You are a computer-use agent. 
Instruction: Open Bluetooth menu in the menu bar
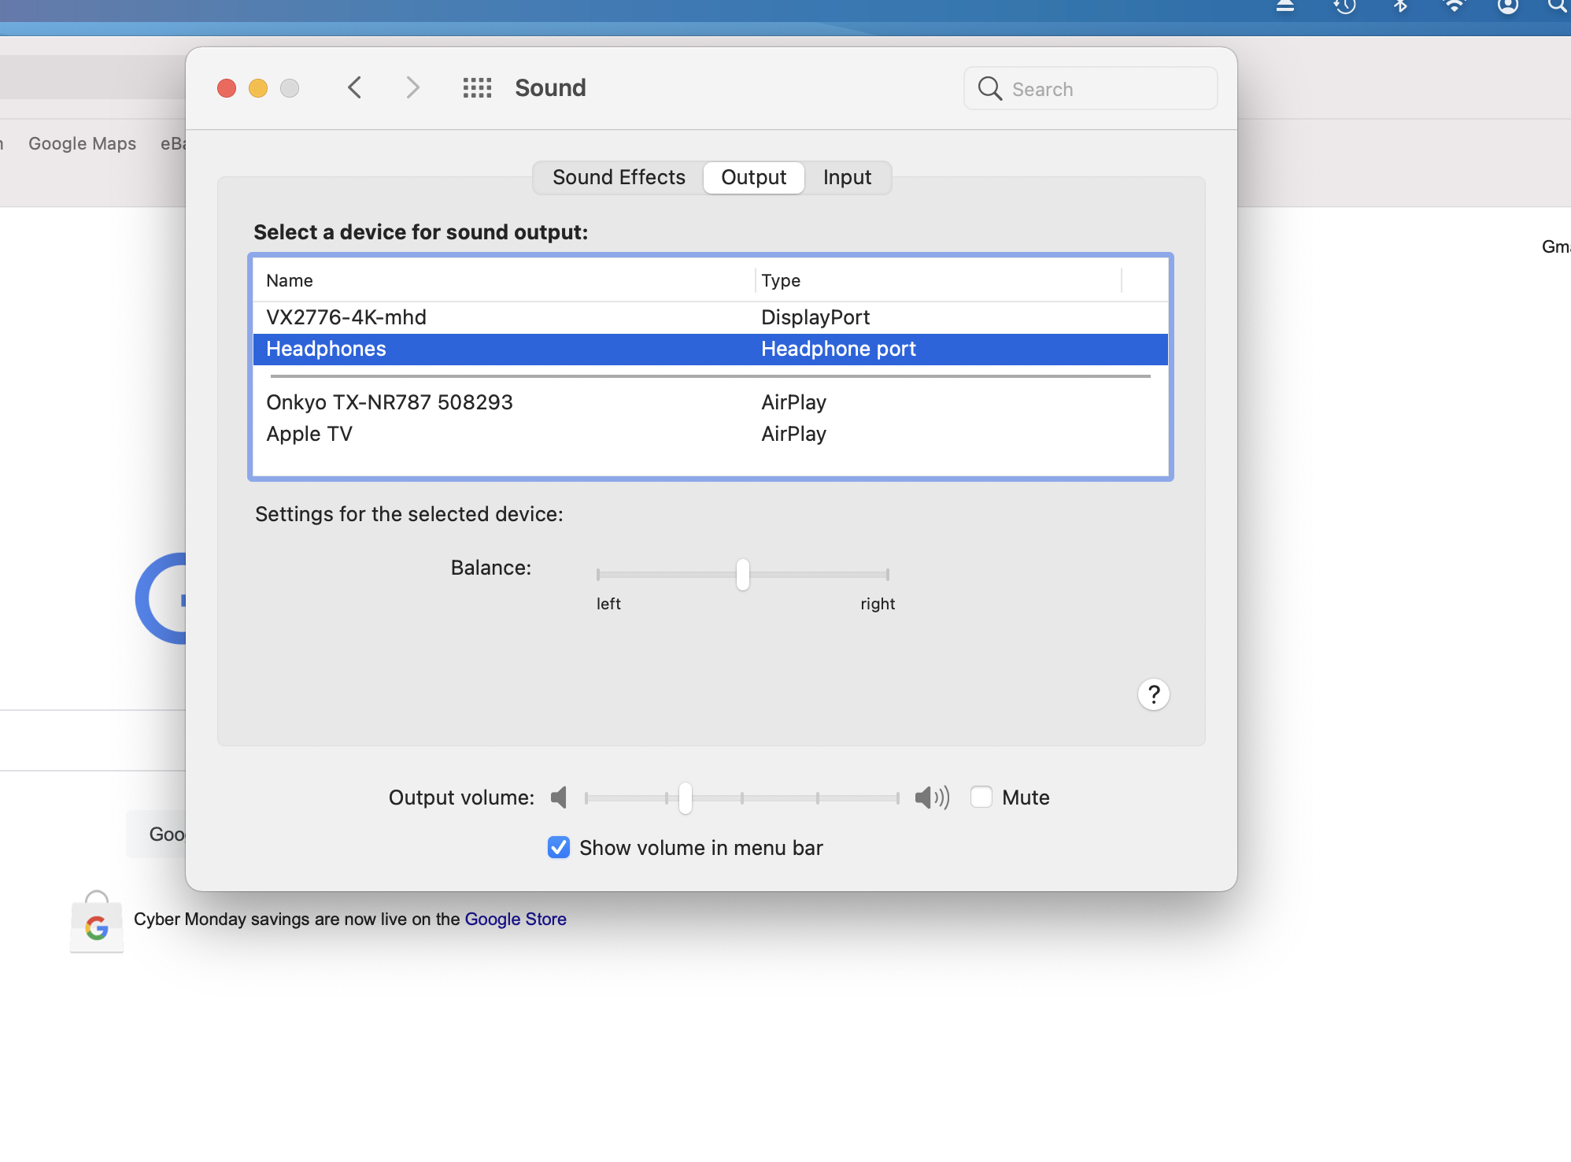[x=1400, y=6]
